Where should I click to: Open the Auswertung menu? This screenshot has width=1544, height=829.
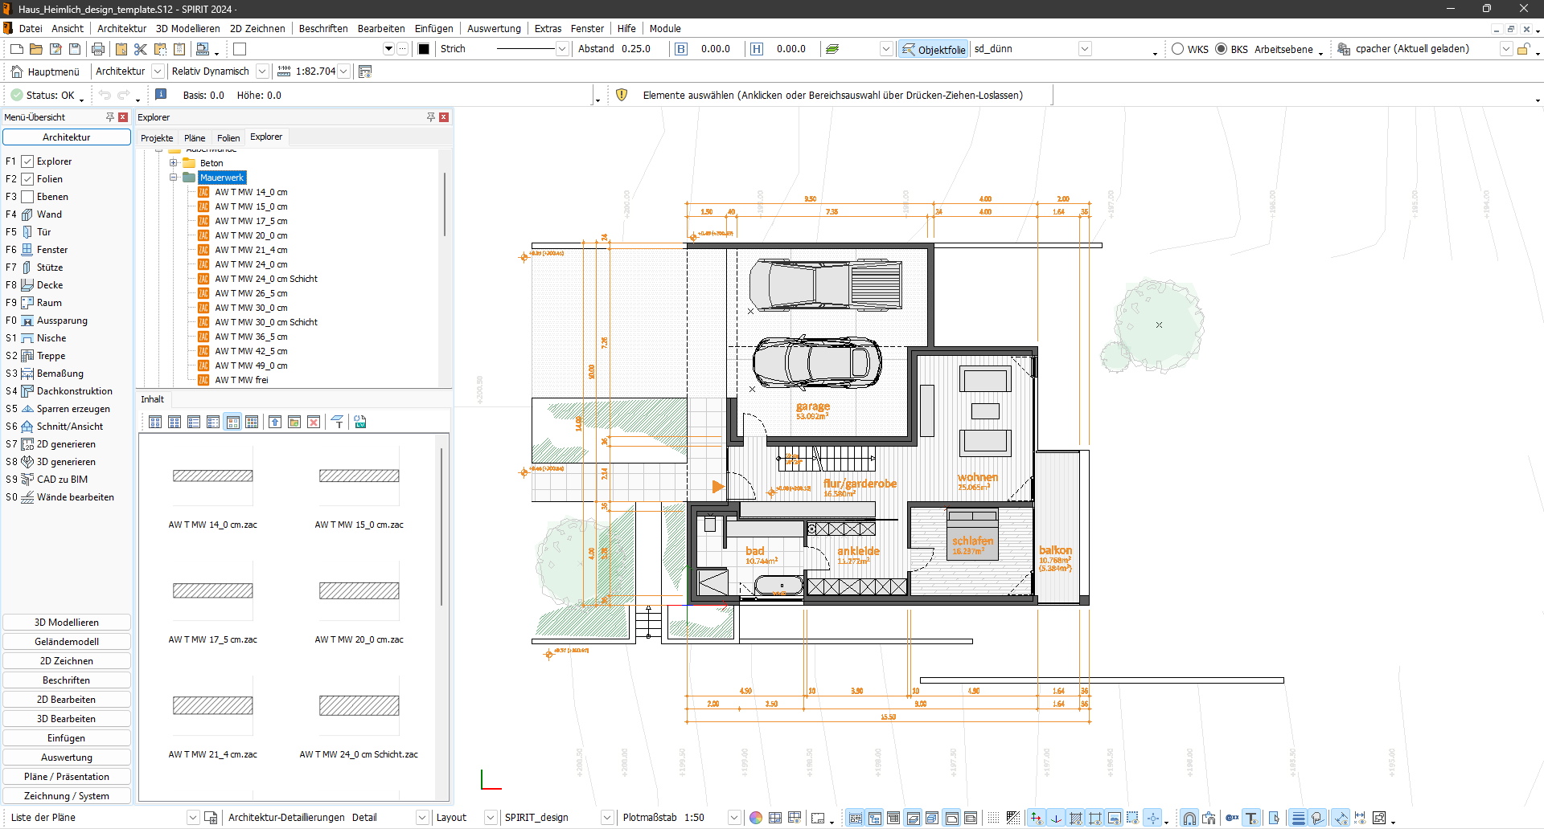pyautogui.click(x=494, y=28)
